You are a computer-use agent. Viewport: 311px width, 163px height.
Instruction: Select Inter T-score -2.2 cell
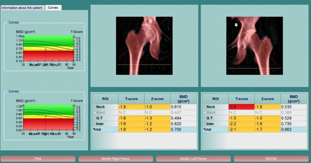241,124
